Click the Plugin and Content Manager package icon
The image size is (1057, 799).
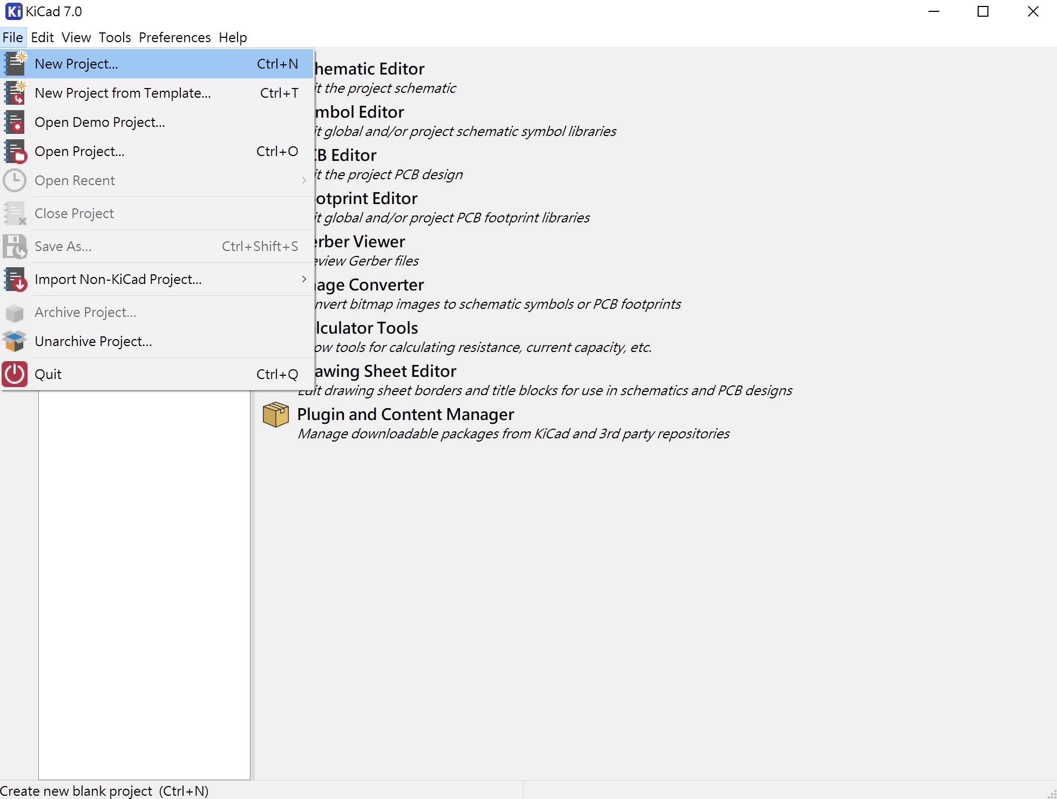coord(276,415)
